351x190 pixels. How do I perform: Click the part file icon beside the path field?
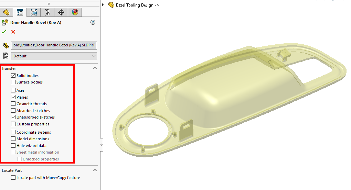pyautogui.click(x=6, y=46)
